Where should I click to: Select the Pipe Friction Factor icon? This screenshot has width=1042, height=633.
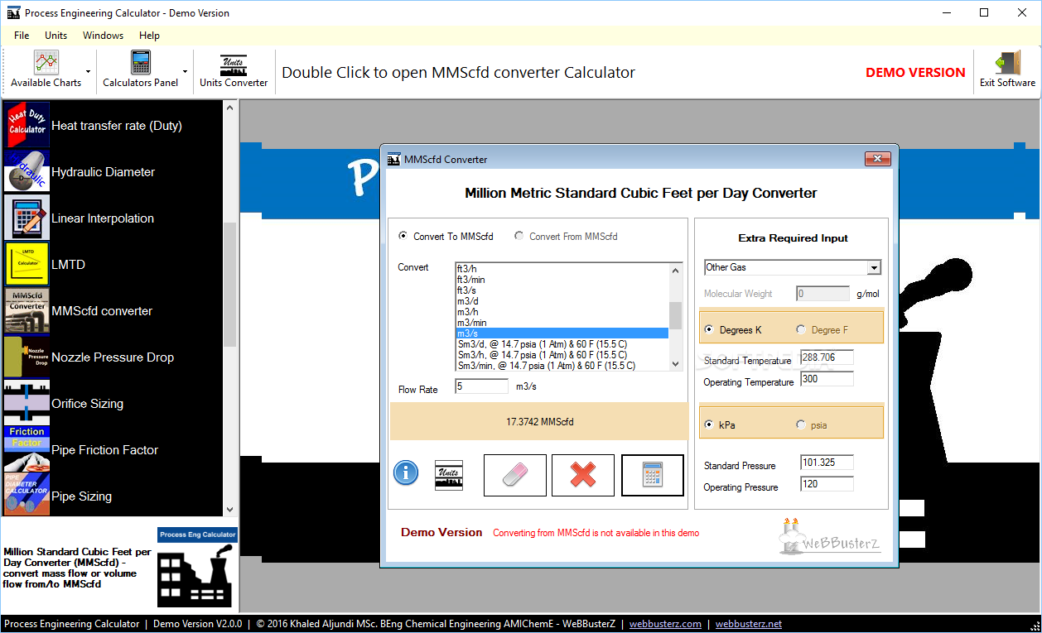pyautogui.click(x=27, y=449)
